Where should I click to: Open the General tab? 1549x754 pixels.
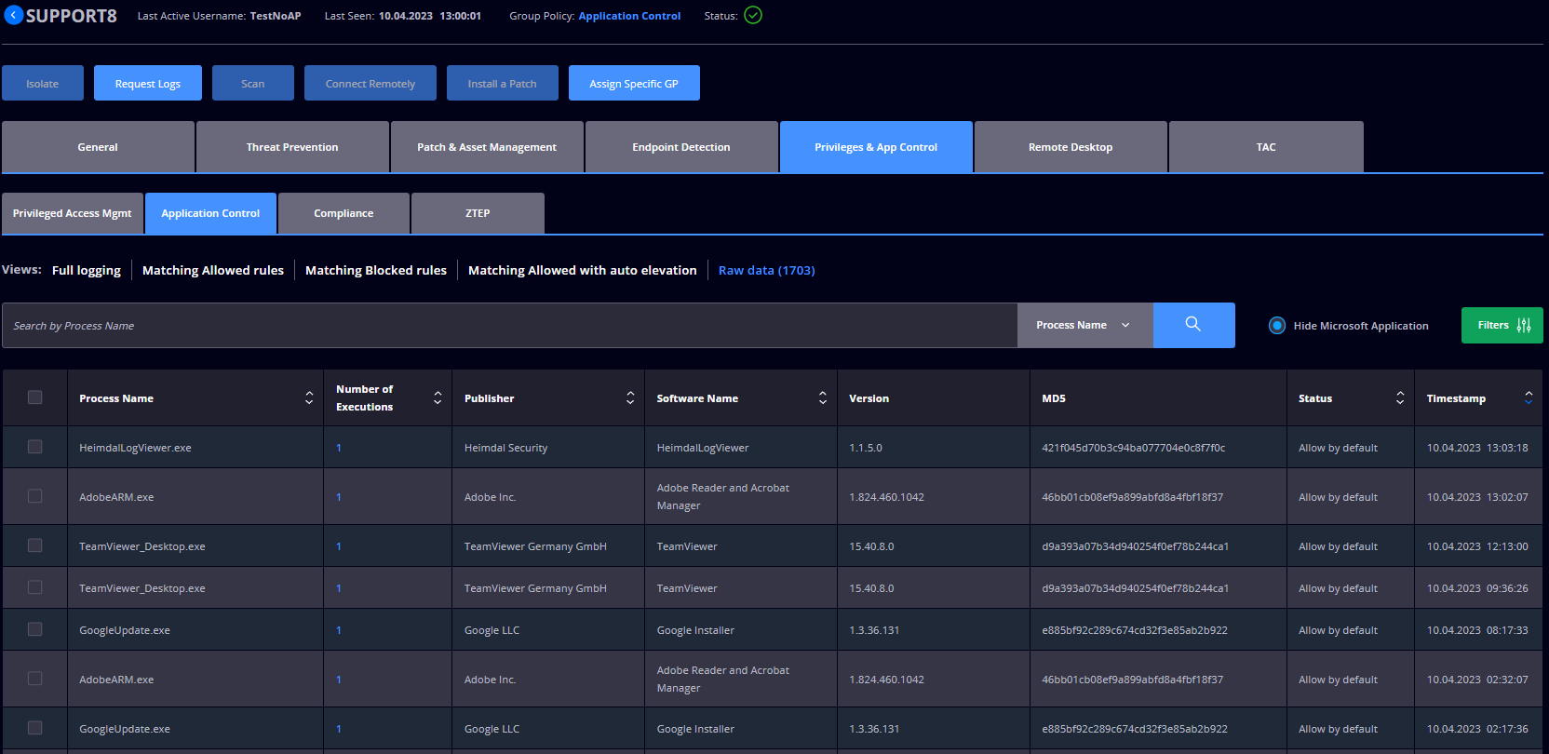(x=98, y=147)
